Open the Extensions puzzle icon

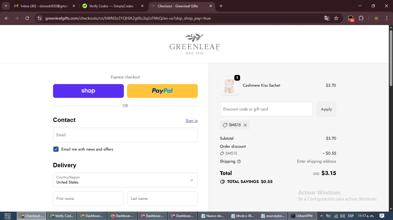[x=361, y=18]
